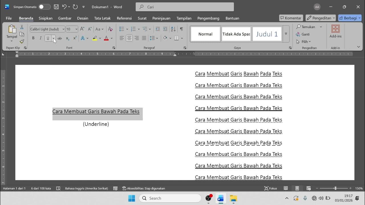Apply the Judul 1 style
This screenshot has height=205, width=365.
pyautogui.click(x=267, y=34)
